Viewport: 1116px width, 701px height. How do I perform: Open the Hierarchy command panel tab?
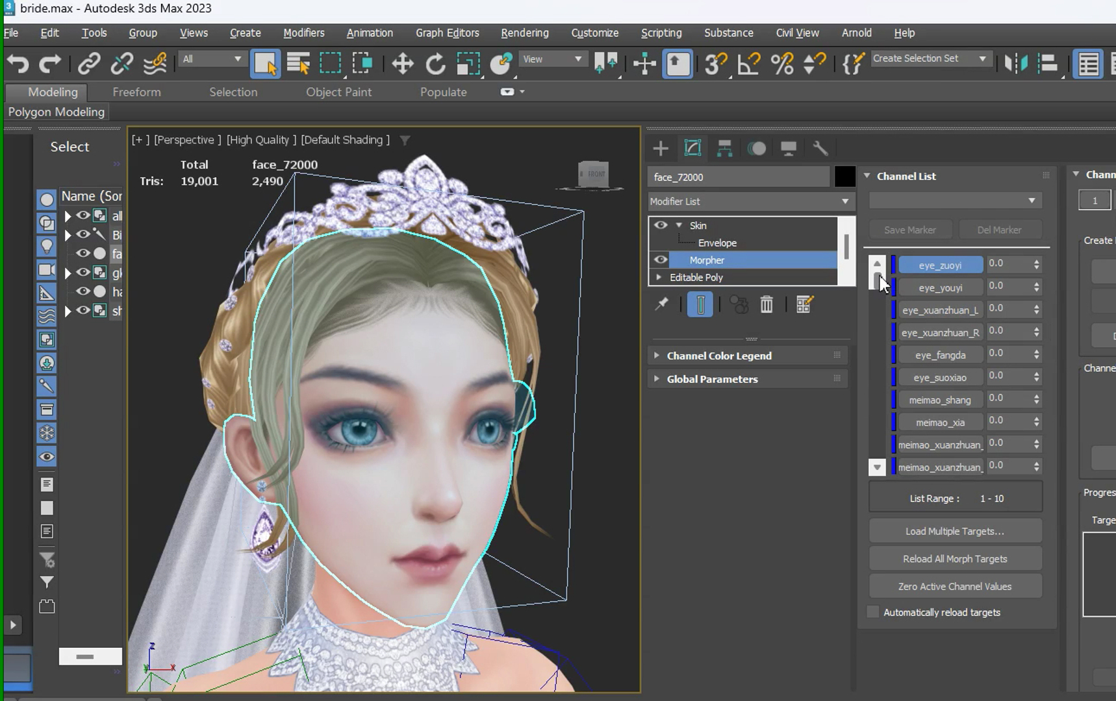[x=724, y=149]
